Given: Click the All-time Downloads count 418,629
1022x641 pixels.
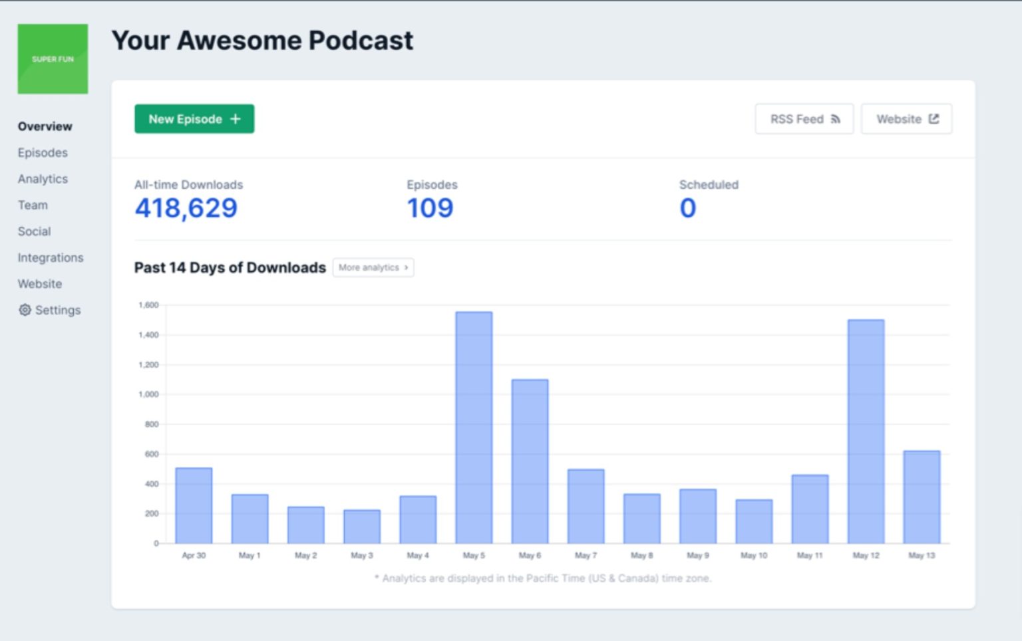Looking at the screenshot, I should point(186,208).
